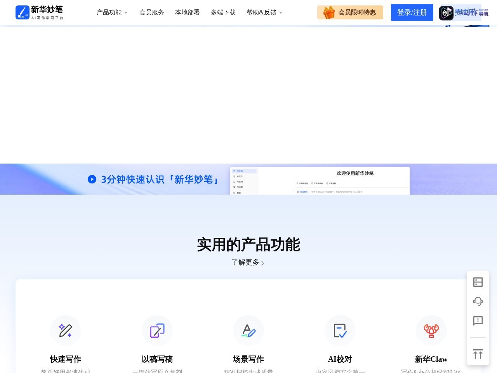
Task: Select the 新华Claw title
Action: pos(431,359)
